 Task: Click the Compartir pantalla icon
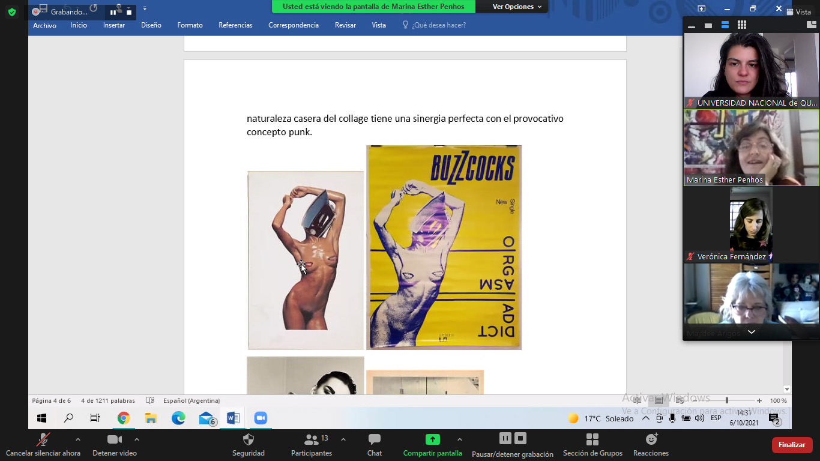pyautogui.click(x=432, y=439)
